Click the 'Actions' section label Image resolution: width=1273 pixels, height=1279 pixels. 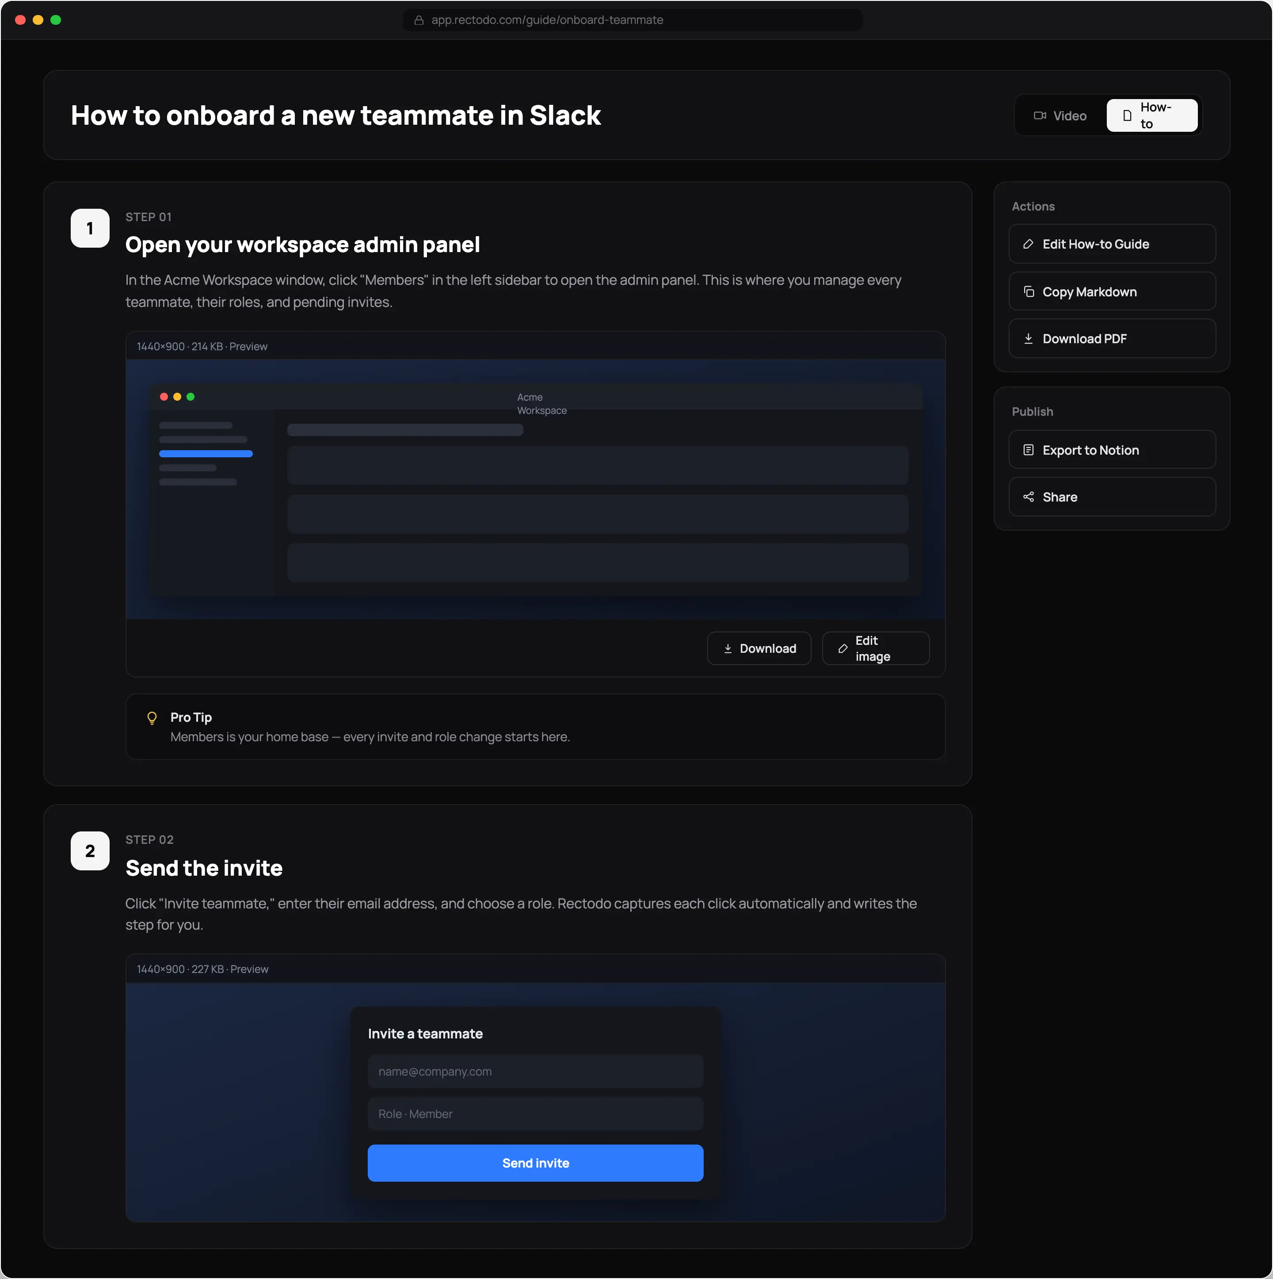pyautogui.click(x=1033, y=207)
